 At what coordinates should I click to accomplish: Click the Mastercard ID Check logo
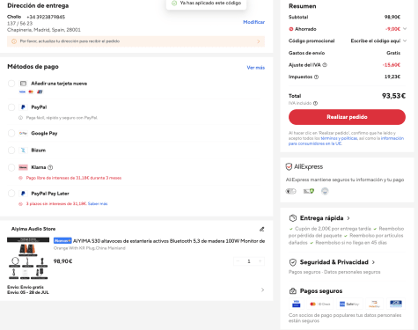pos(320,304)
